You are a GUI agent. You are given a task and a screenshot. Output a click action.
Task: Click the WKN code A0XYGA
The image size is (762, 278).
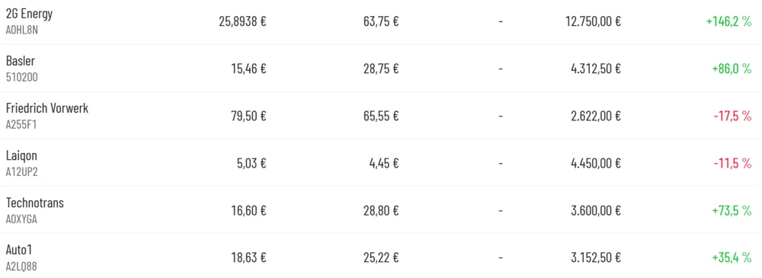pos(22,219)
